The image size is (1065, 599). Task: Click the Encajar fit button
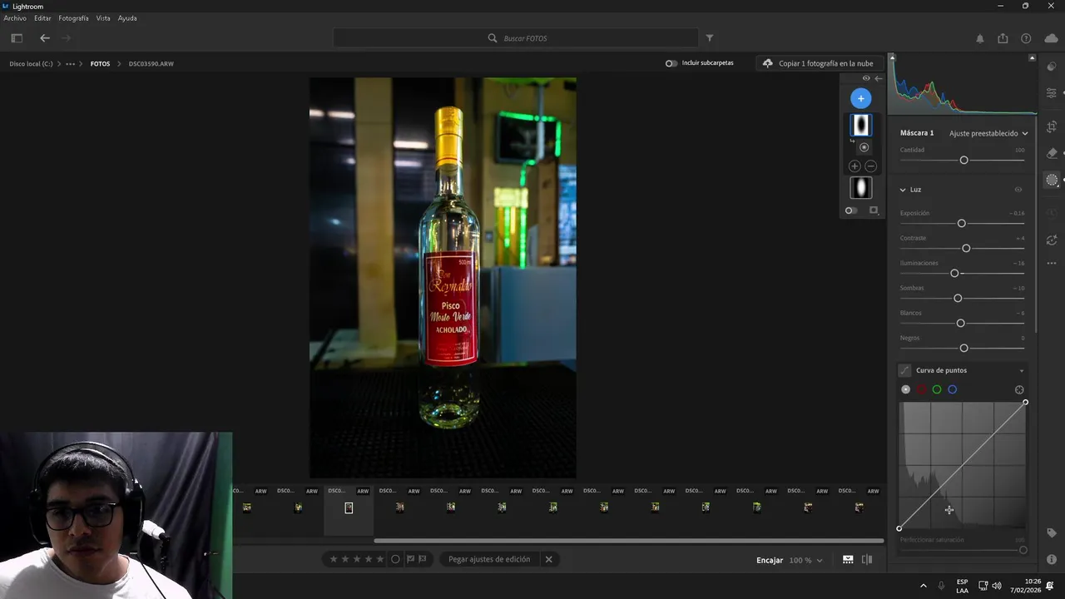click(770, 561)
